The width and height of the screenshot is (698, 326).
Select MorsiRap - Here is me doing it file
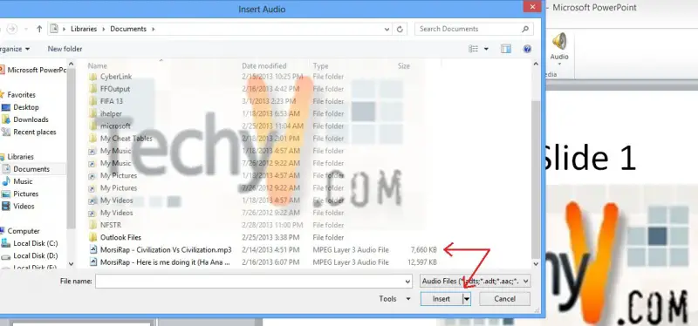point(165,262)
